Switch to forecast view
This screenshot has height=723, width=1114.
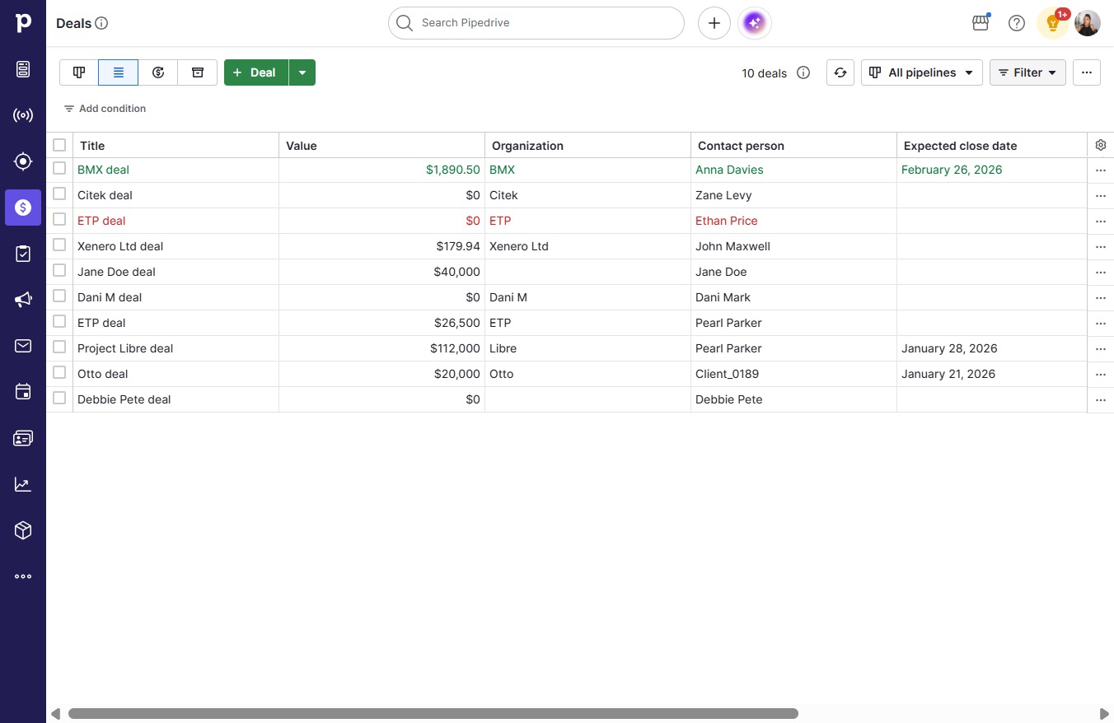[158, 72]
